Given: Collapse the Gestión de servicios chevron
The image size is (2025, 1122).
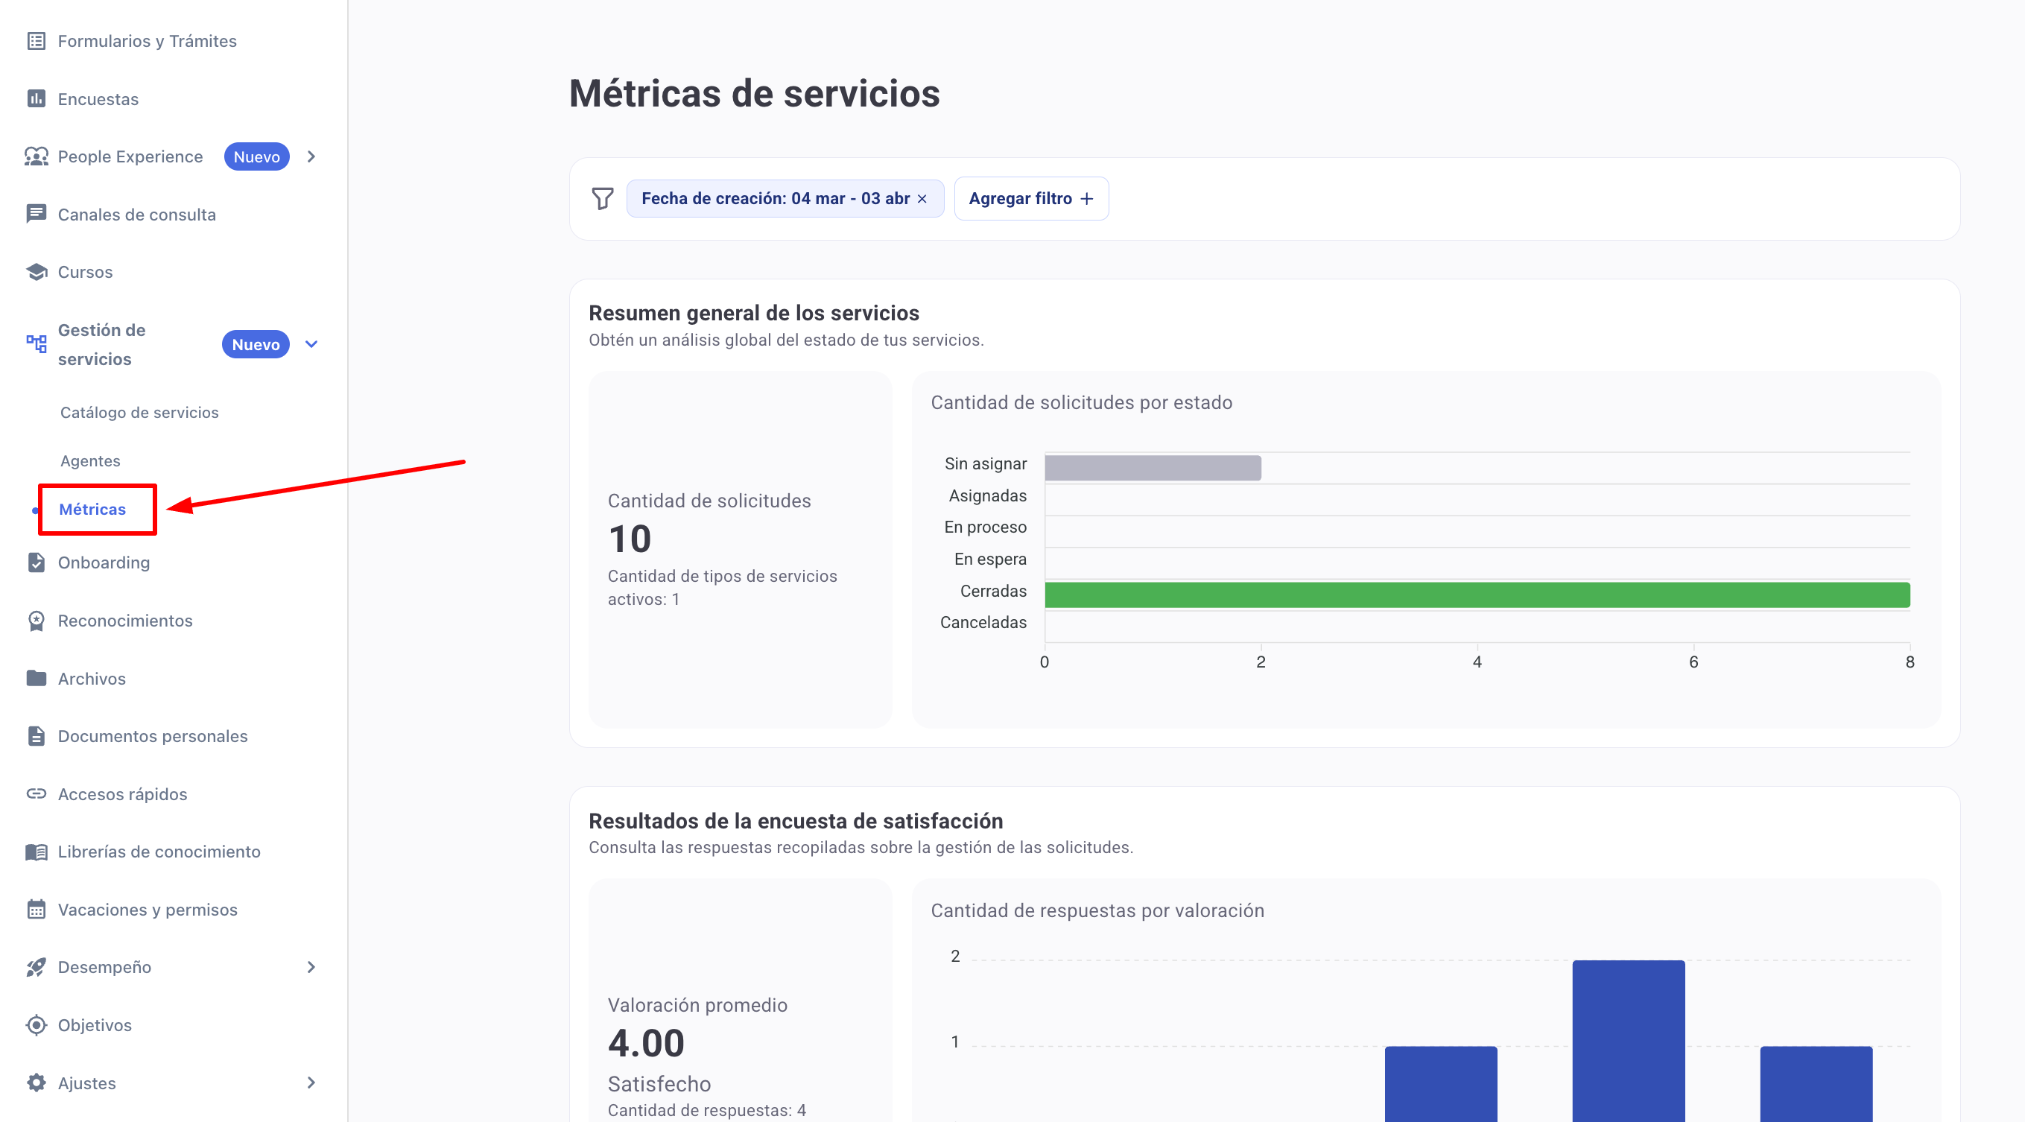Looking at the screenshot, I should (311, 343).
